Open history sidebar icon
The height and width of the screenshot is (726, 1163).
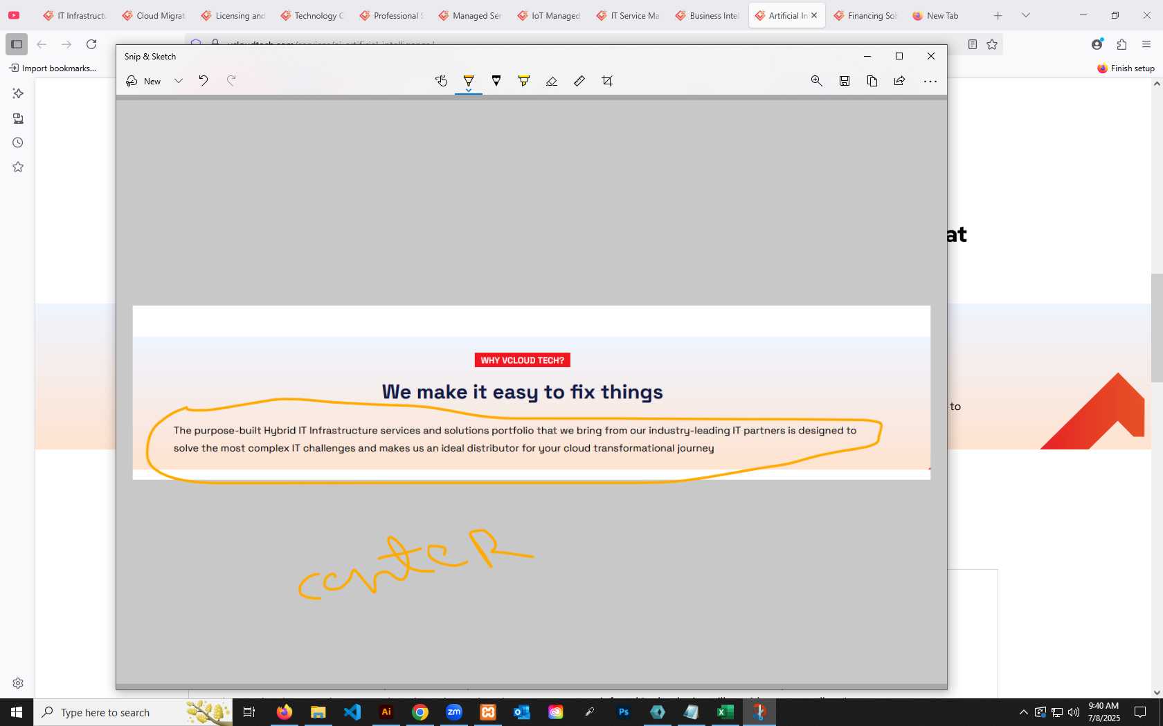pyautogui.click(x=18, y=142)
